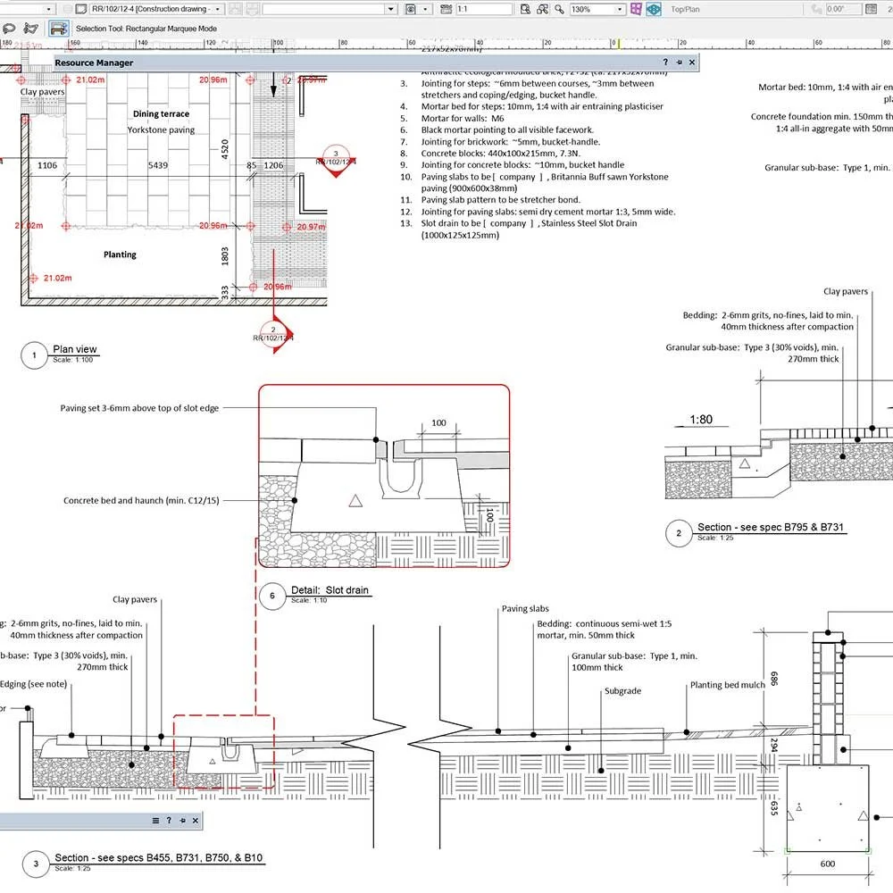This screenshot has width=893, height=893.
Task: Click the purple multiple view panes icon
Action: point(636,9)
